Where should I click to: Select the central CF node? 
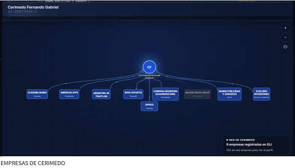(x=149, y=67)
